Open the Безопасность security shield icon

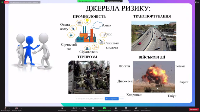coord(62,109)
